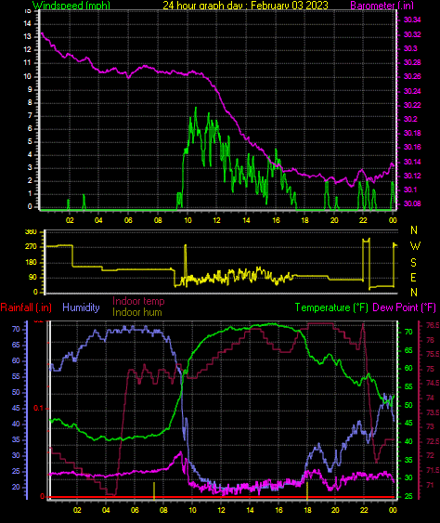This screenshot has width=440, height=523.
Task: Click the Rainfall (.in) legend label
Action: click(26, 307)
